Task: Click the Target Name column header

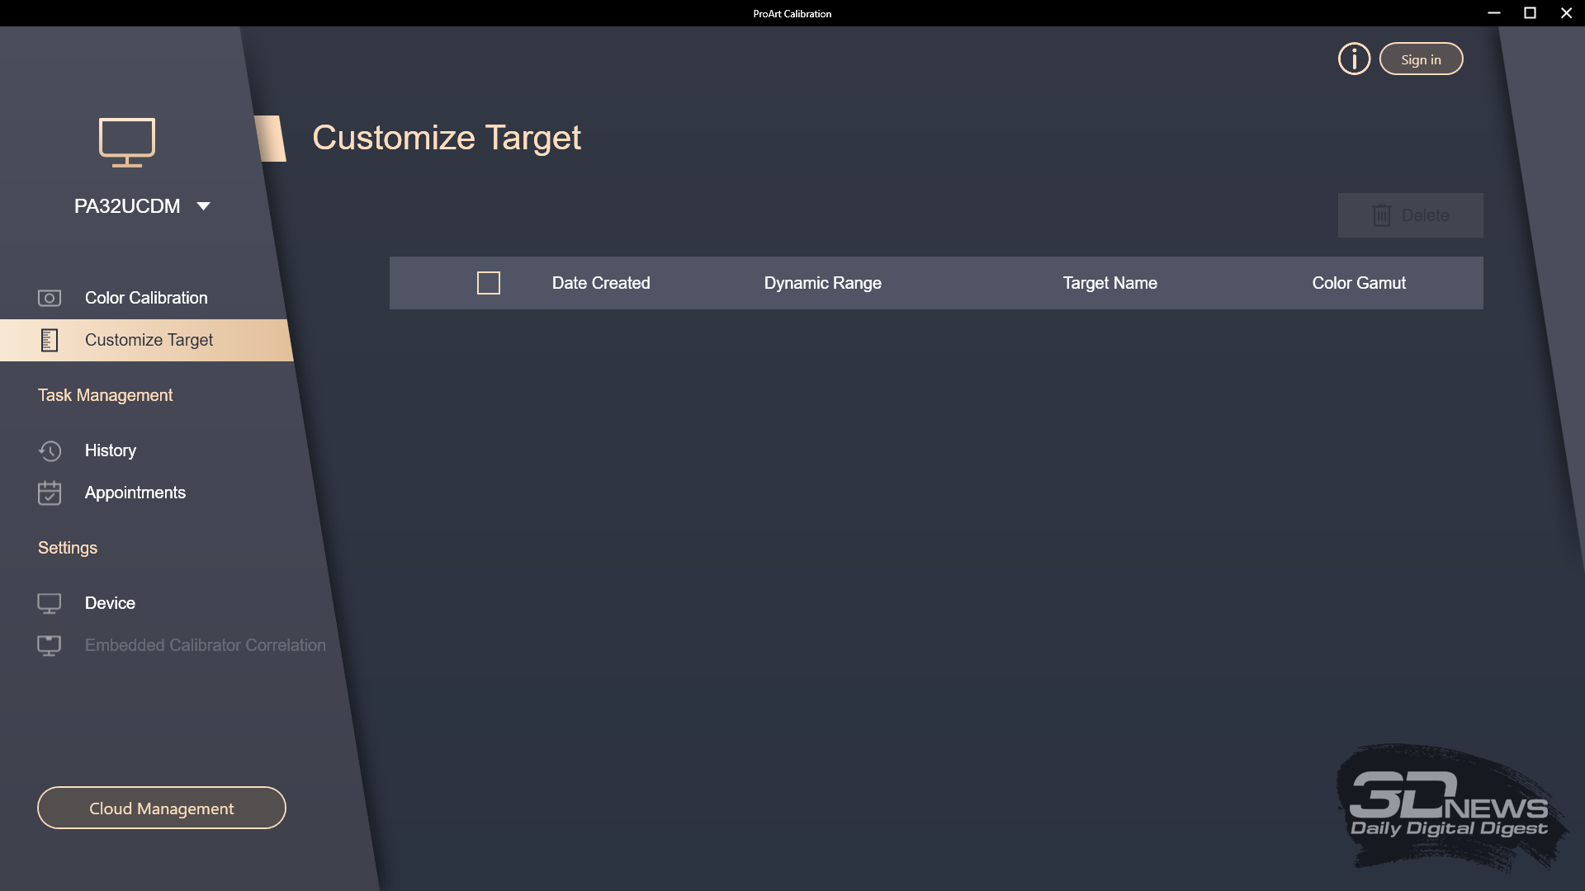Action: tap(1109, 283)
